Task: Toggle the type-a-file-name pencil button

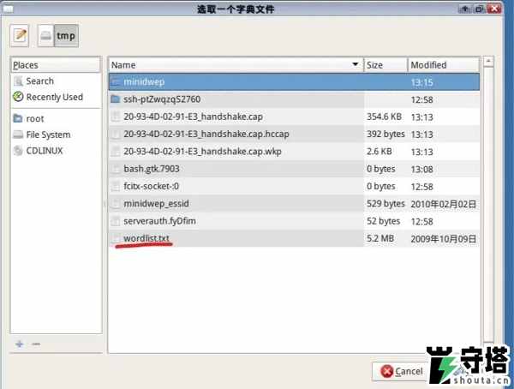Action: 20,35
